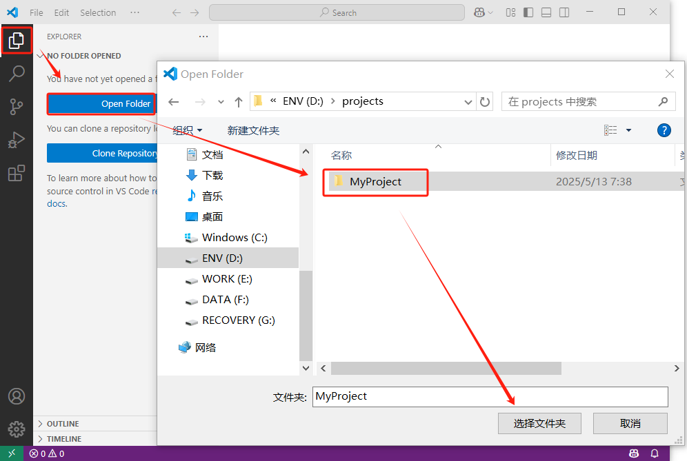Click the Open Folder button
Screen dimensions: 687x461
tap(101, 104)
